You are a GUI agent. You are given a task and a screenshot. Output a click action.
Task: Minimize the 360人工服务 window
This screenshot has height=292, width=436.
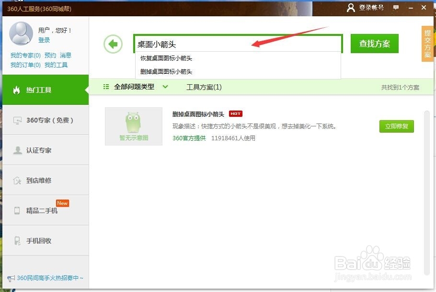(x=411, y=8)
